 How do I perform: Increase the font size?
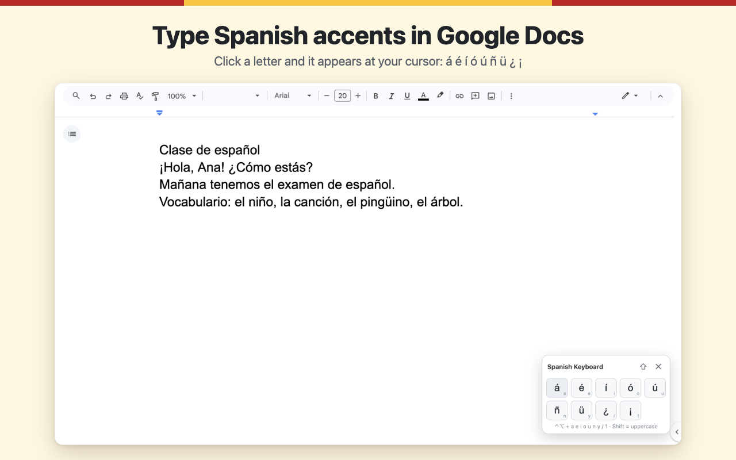tap(358, 96)
